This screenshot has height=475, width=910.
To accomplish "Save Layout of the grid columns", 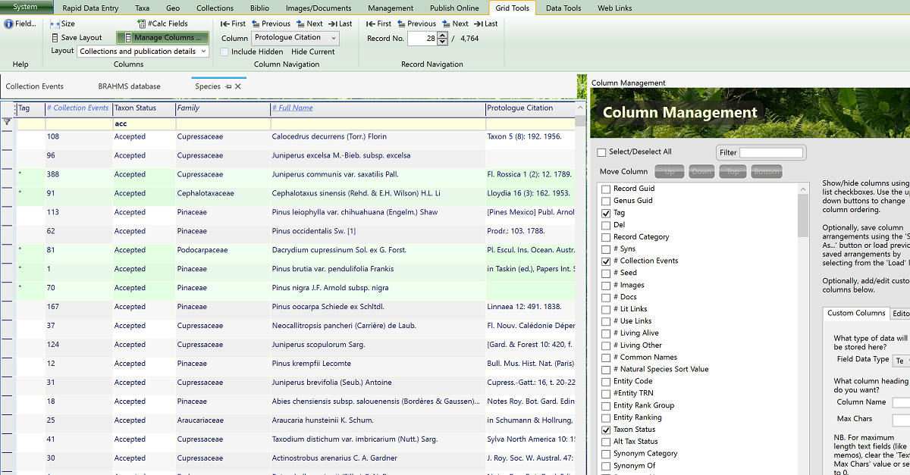I will [77, 37].
